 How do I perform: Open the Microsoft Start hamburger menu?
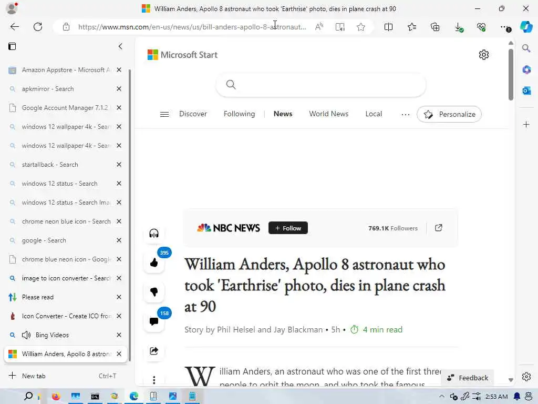tap(164, 114)
